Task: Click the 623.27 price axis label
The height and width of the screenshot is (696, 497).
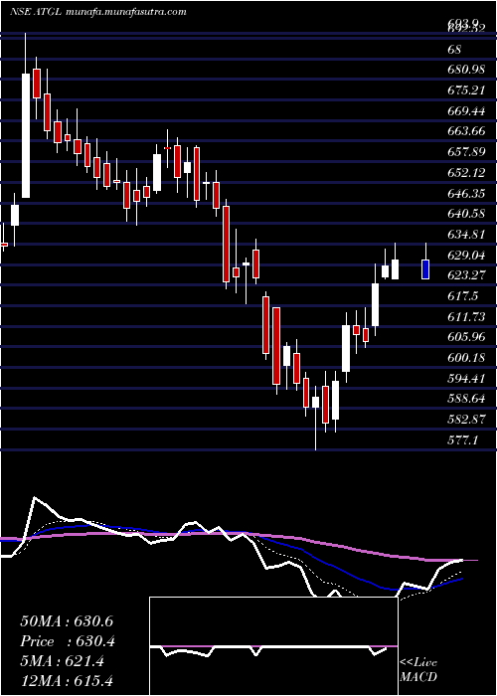Action: click(466, 275)
